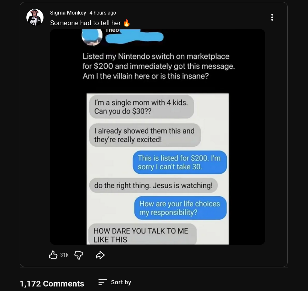Click the Sort by filter-lines icon

tap(102, 282)
